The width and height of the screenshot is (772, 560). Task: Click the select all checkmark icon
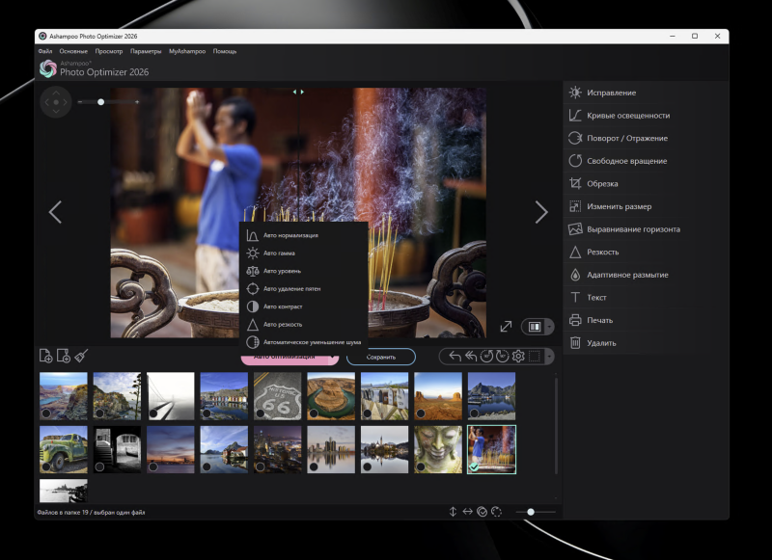tap(482, 512)
